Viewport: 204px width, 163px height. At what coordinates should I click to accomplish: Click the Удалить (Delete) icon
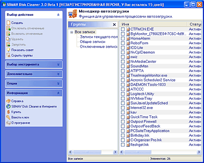(x=8, y=39)
